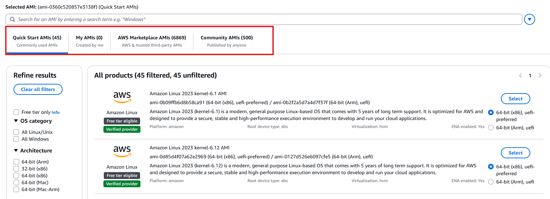Viewport: 550px width, 199px height.
Task: Click AMI ID ami-0d85d4f07a62e2969 text
Action: point(178,157)
